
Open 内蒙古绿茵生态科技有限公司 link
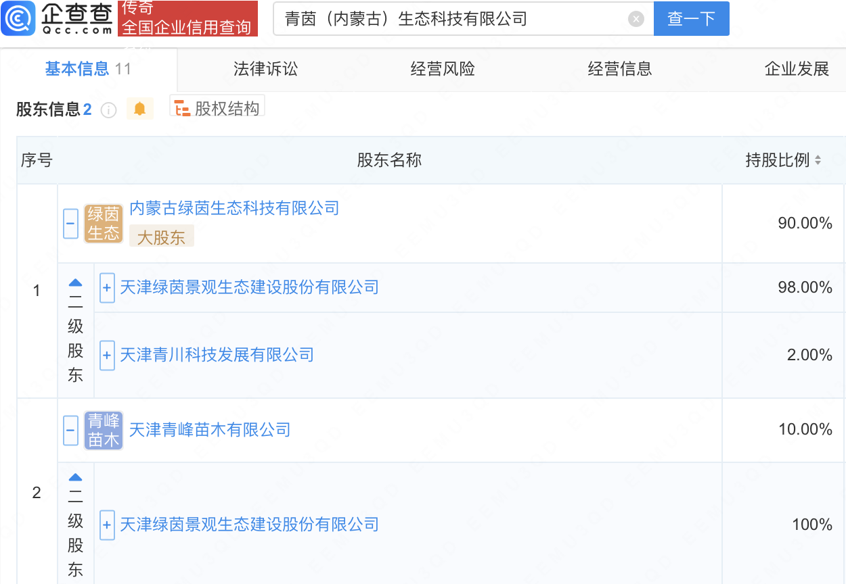coord(234,208)
